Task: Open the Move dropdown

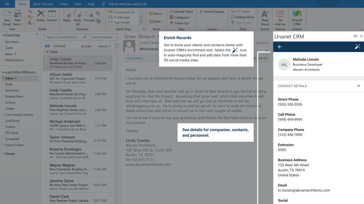Action: (156, 14)
